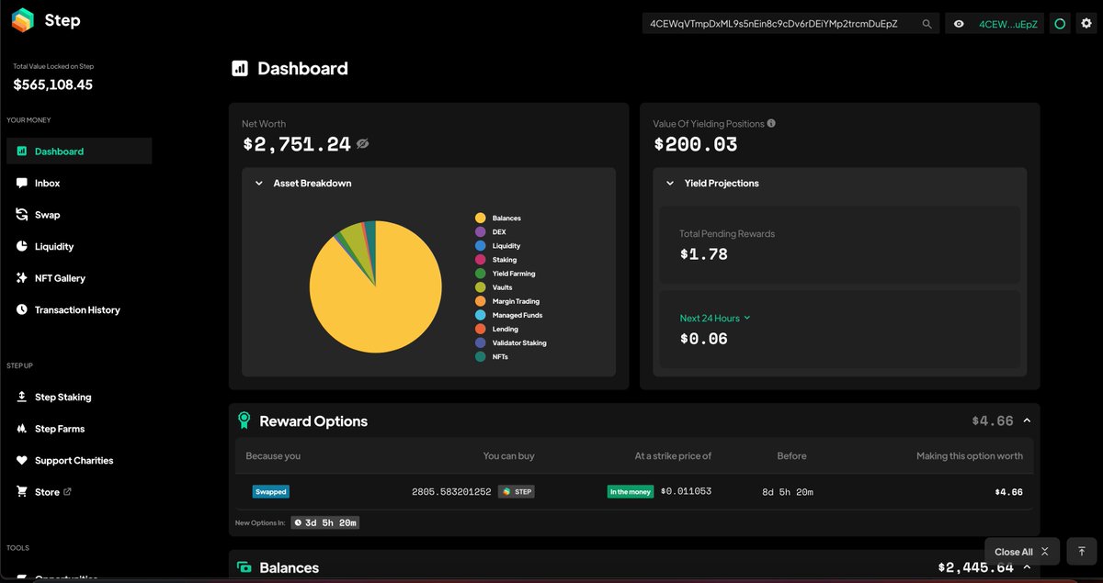Click the Dashboard chart icon in title
The width and height of the screenshot is (1103, 583).
coord(240,68)
